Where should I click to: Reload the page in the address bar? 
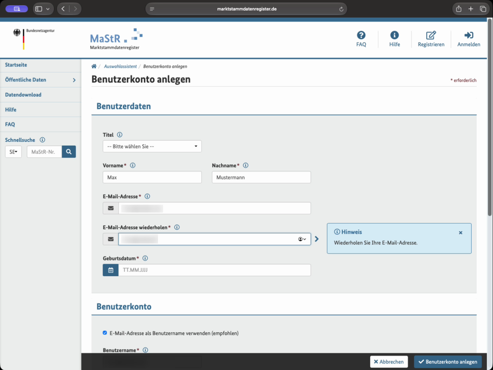341,9
